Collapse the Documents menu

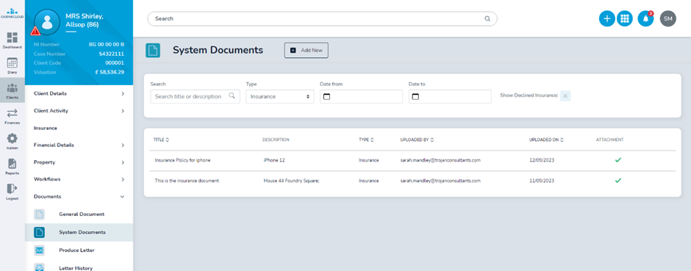[x=79, y=197]
